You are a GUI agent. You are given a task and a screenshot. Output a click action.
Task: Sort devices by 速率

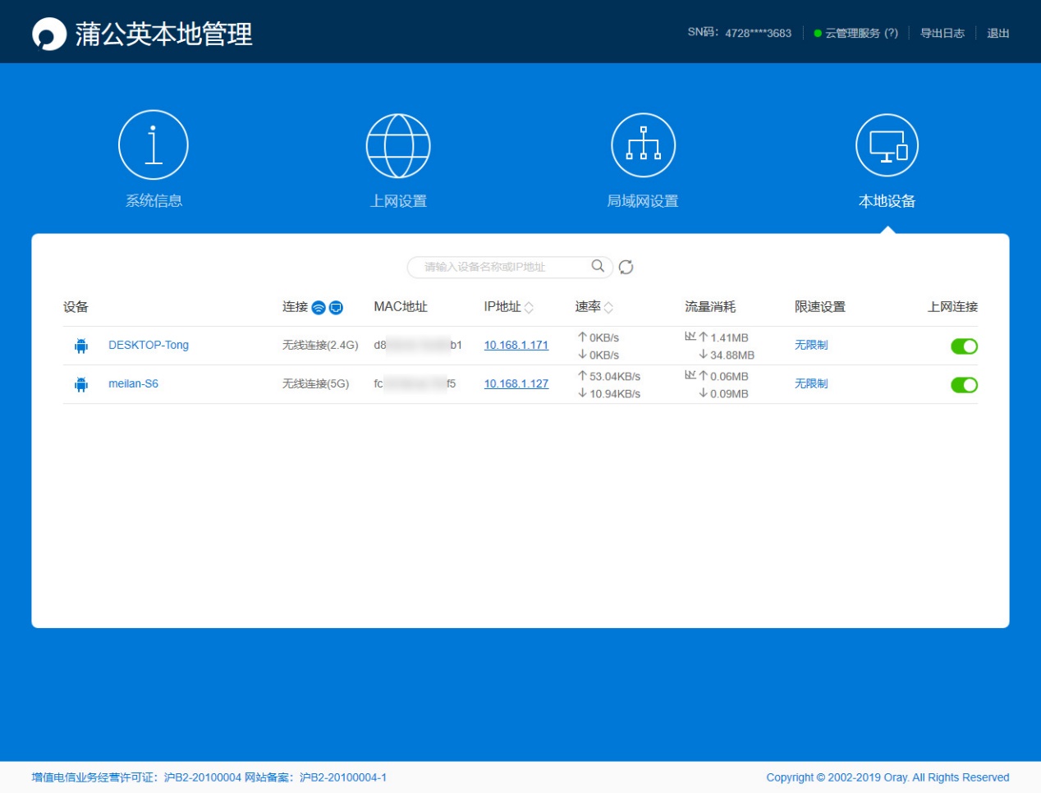tap(608, 306)
